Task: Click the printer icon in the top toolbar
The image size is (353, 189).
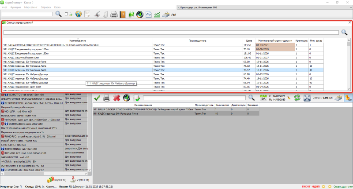Action: click(114, 15)
